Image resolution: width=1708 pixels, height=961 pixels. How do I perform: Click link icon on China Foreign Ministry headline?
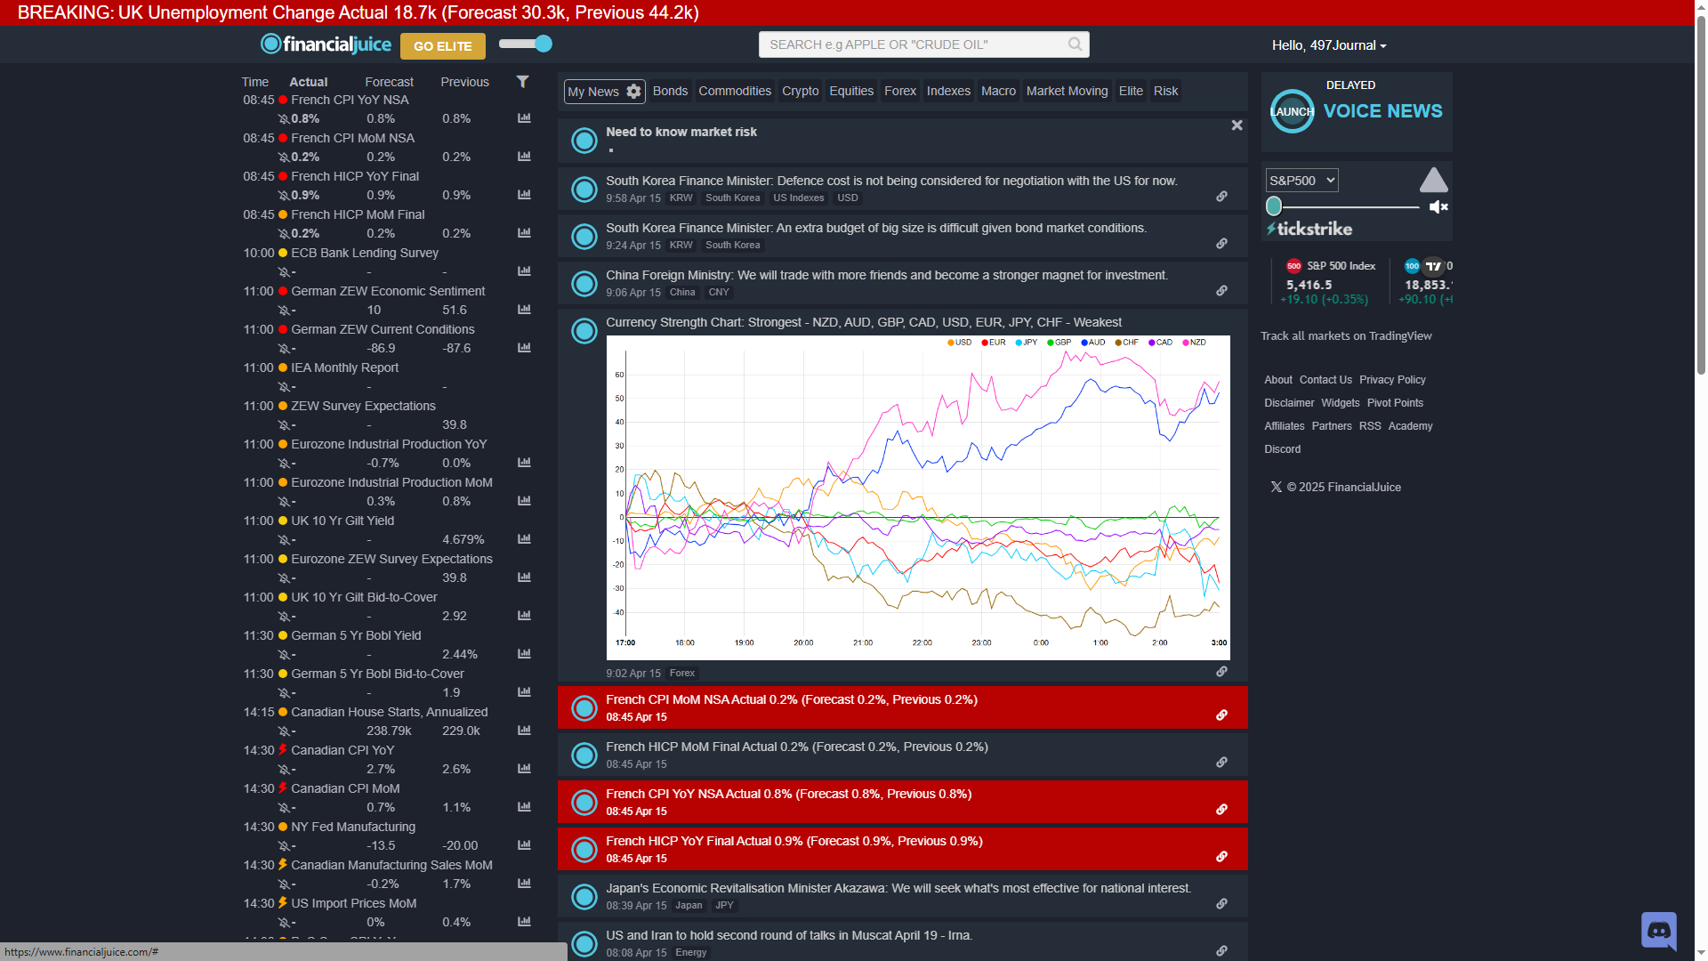(x=1221, y=291)
